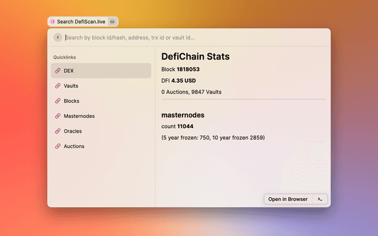Click the pink DefiScan logo icon

(x=53, y=22)
